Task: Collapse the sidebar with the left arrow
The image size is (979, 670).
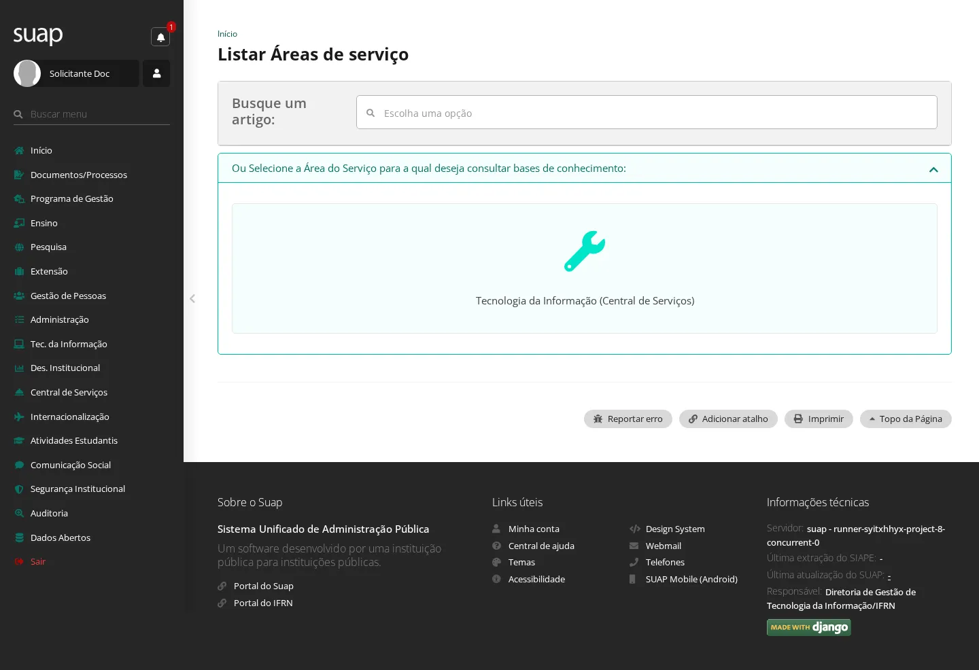Action: coord(192,298)
